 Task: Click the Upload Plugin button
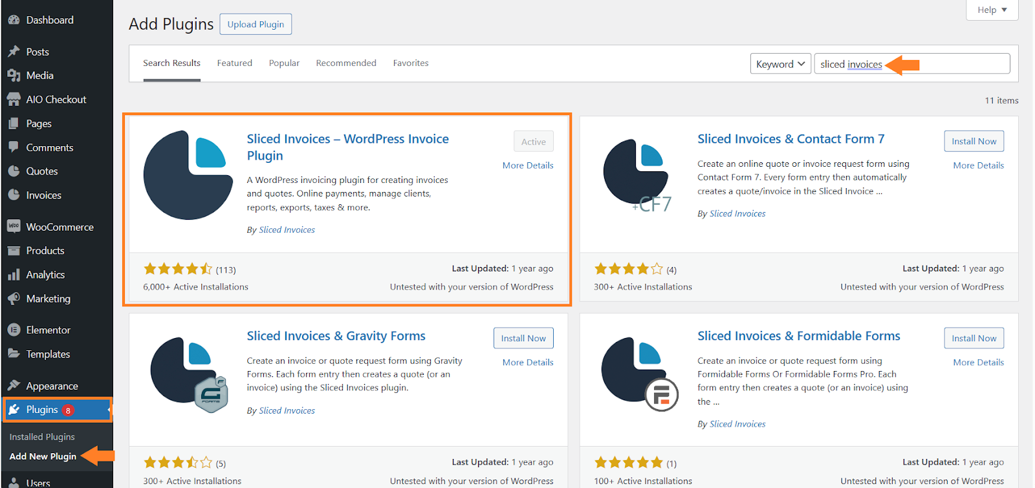pyautogui.click(x=256, y=24)
